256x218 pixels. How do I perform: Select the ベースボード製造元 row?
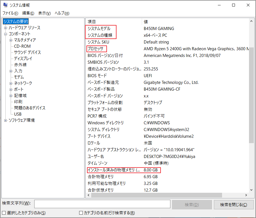pyautogui.click(x=167, y=82)
